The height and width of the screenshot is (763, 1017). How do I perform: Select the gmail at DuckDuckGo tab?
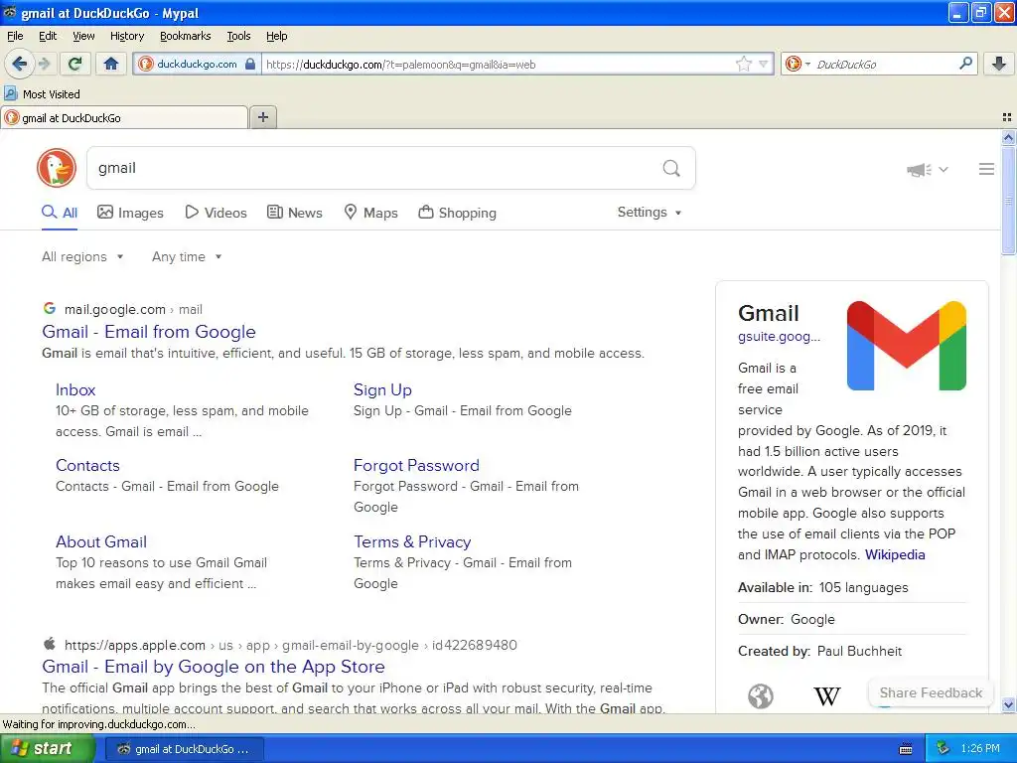[124, 117]
